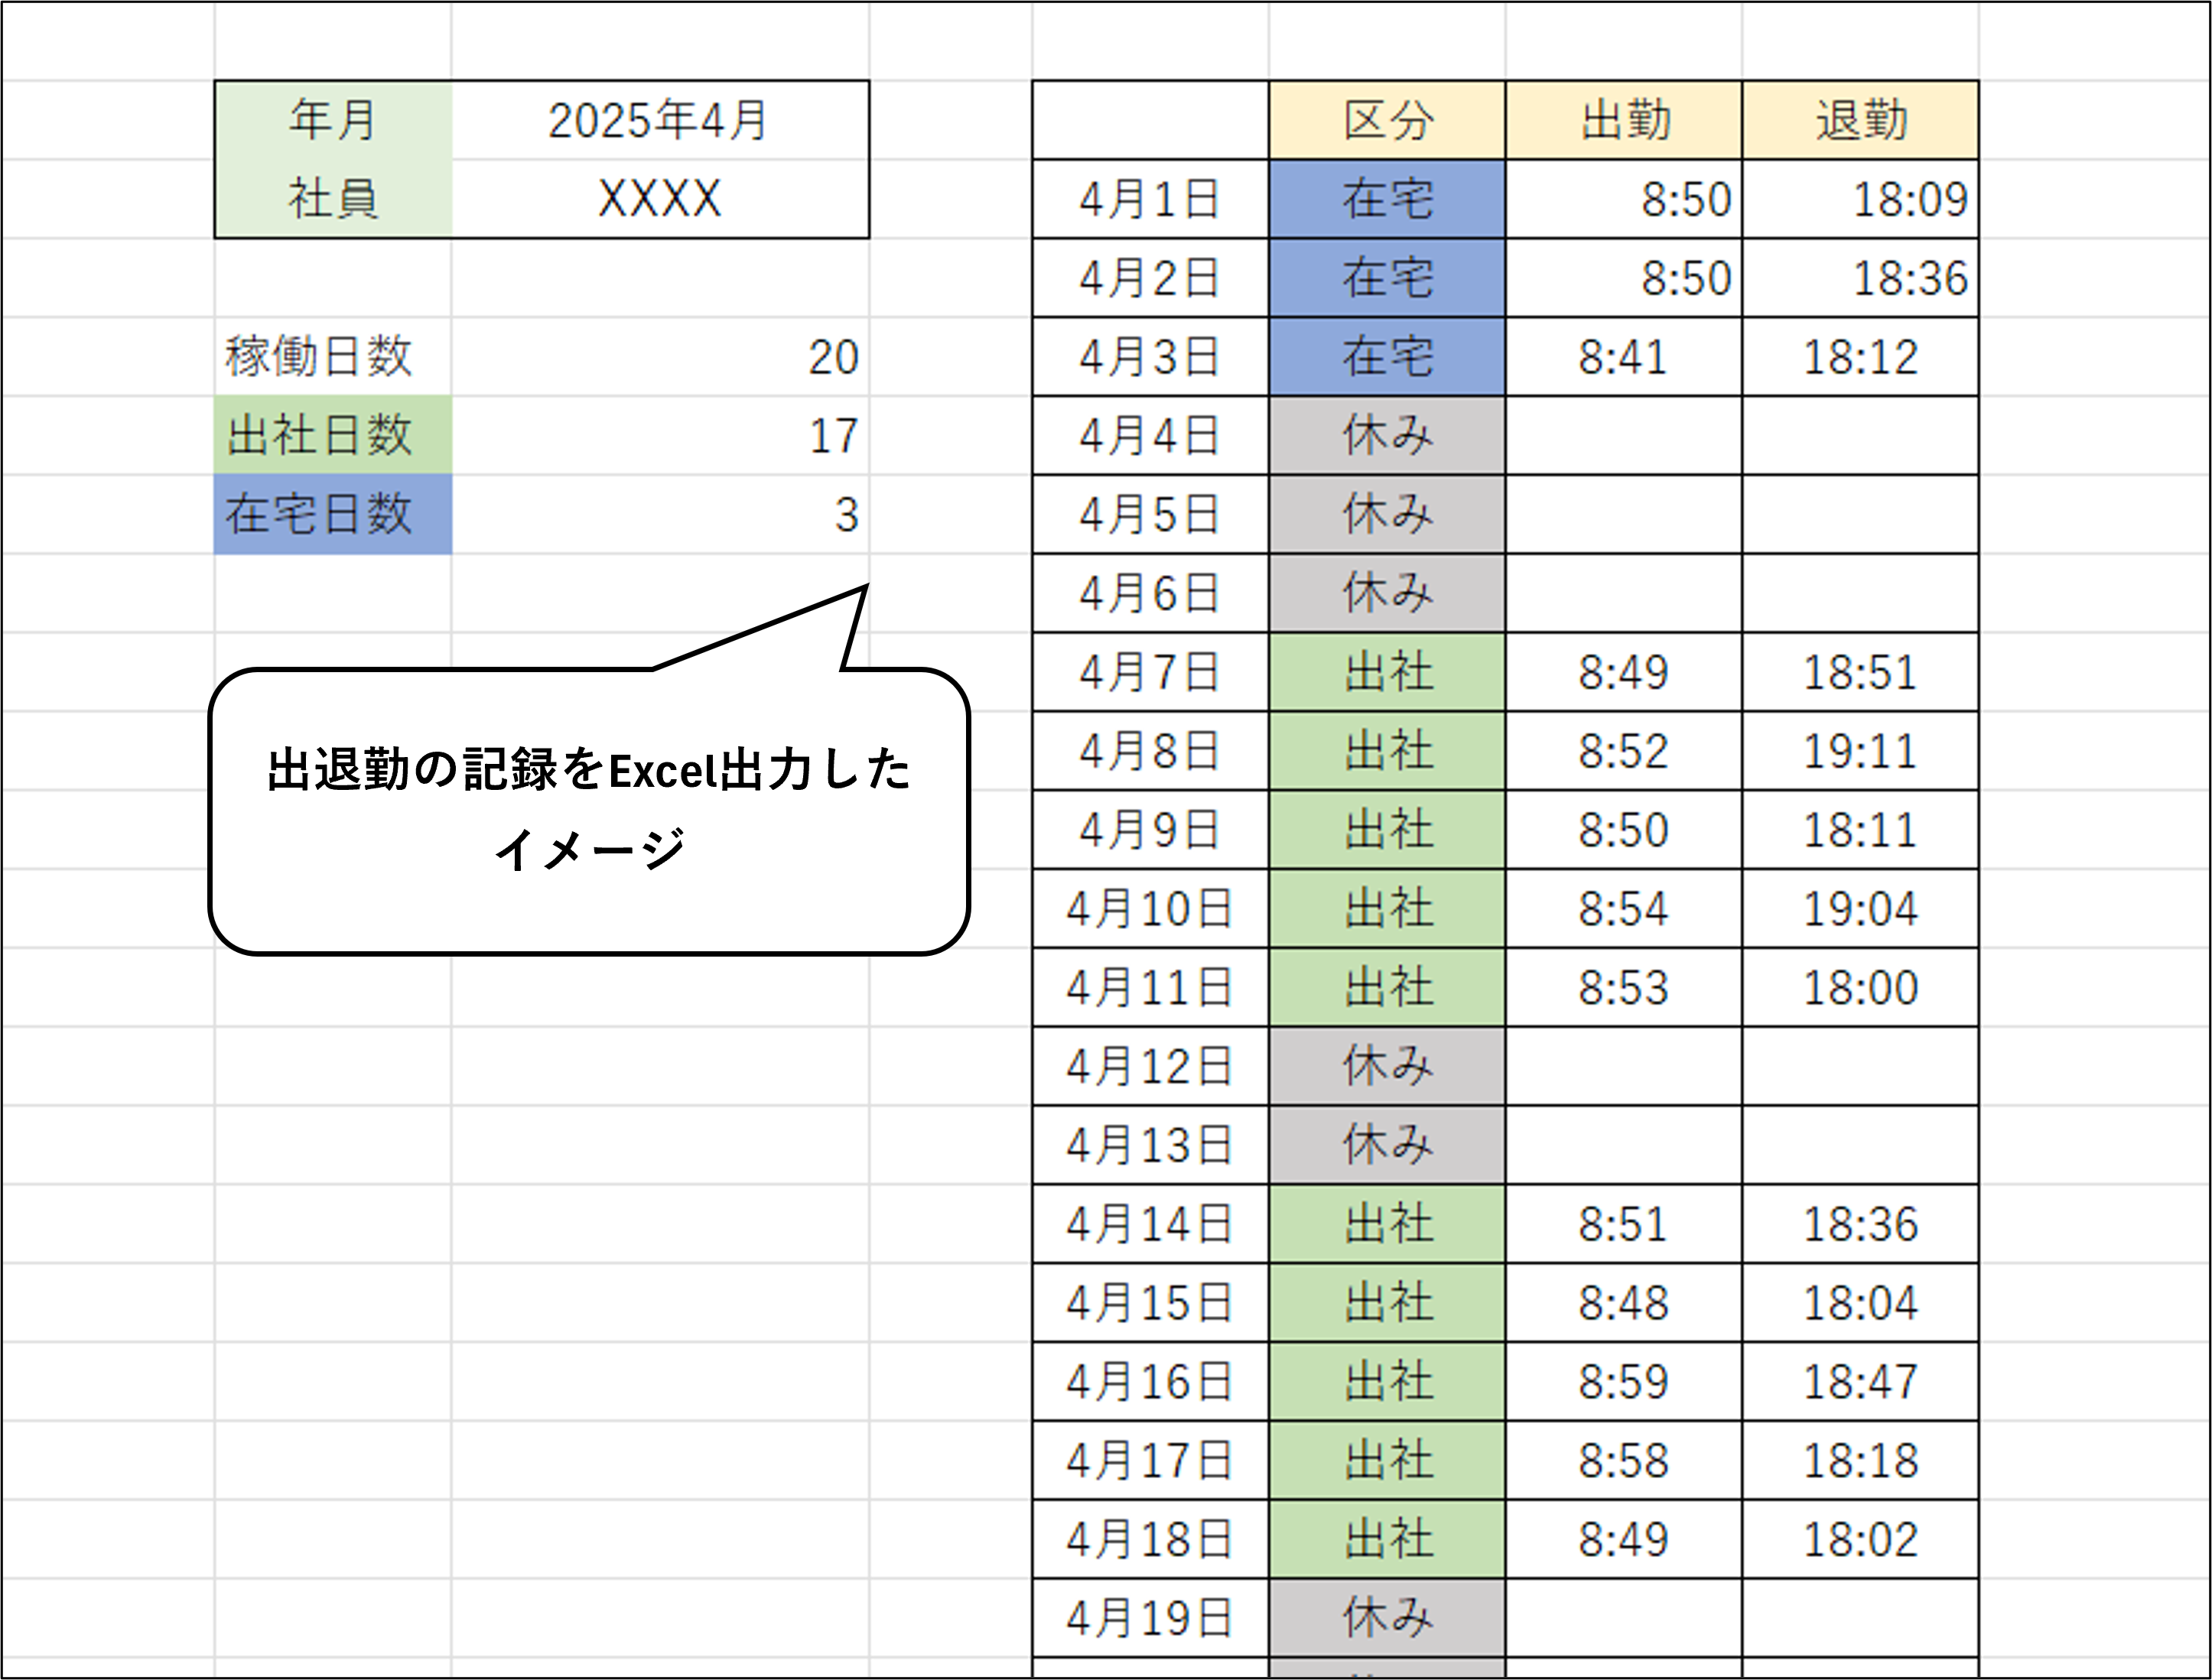Click the 出勤 column header
Image resolution: width=2212 pixels, height=1680 pixels.
tap(1624, 121)
